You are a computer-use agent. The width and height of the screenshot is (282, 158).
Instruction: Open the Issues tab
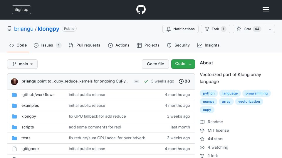click(48, 45)
